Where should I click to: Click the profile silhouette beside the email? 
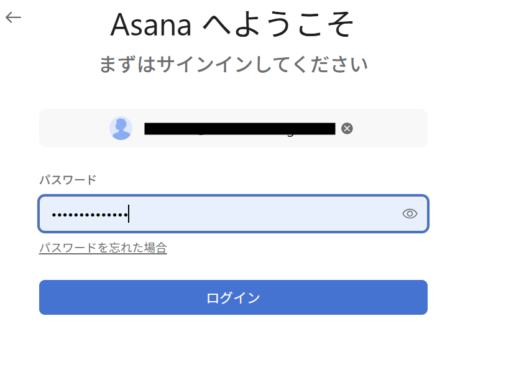coord(121,128)
